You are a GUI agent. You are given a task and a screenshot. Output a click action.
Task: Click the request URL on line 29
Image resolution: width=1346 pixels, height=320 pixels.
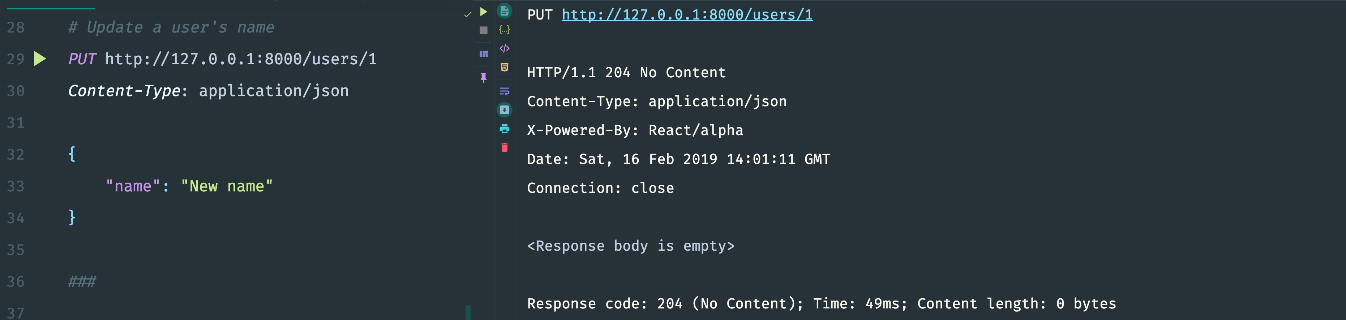pyautogui.click(x=241, y=59)
